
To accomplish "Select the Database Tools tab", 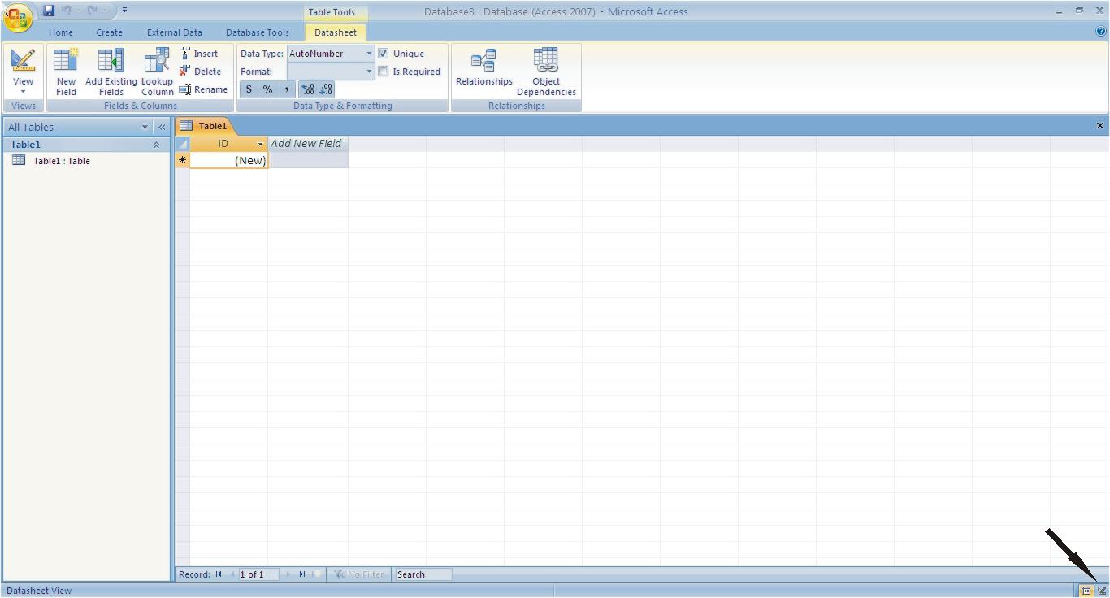I will pos(258,32).
